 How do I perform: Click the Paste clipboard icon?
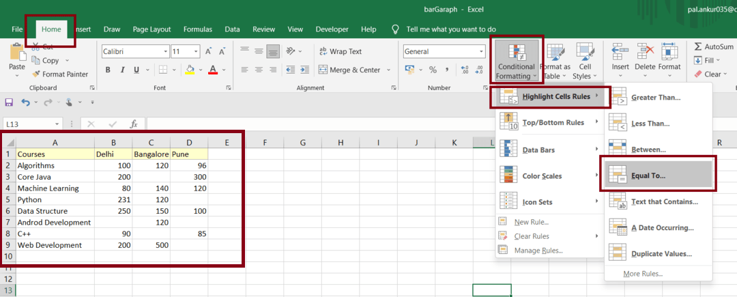point(17,53)
